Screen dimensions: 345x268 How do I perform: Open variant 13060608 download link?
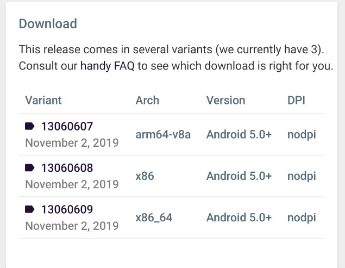point(67,168)
